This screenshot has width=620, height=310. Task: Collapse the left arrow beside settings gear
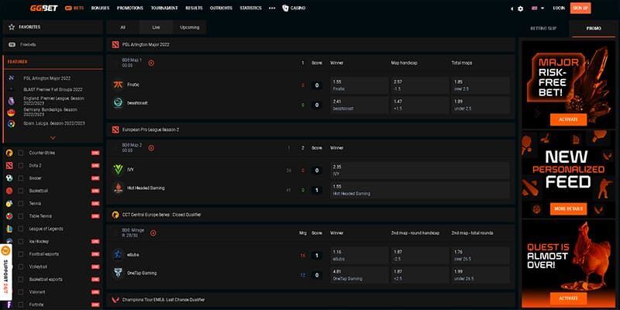click(511, 9)
